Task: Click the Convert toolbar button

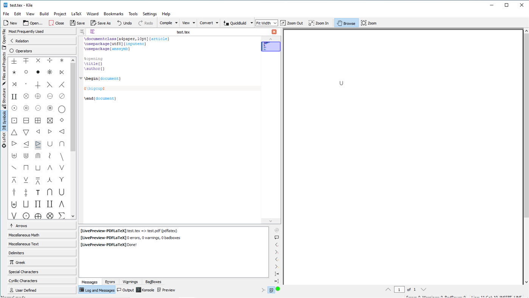Action: [x=206, y=23]
